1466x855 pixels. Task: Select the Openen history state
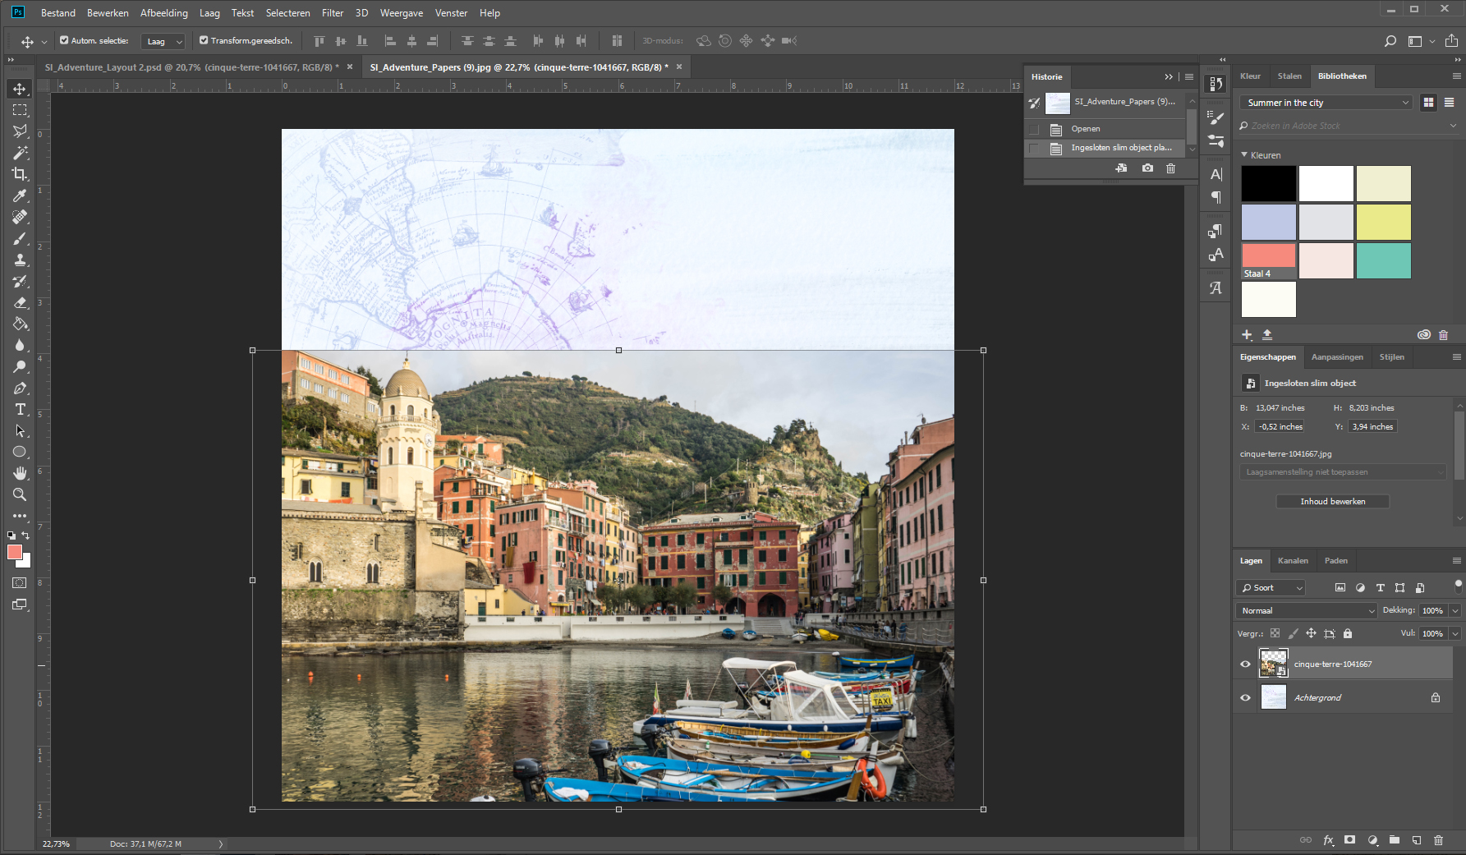point(1086,129)
